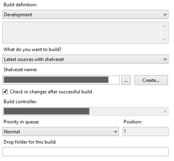Open the Priority in queue dropdown showing Normal
174x161 pixels.
point(61,132)
